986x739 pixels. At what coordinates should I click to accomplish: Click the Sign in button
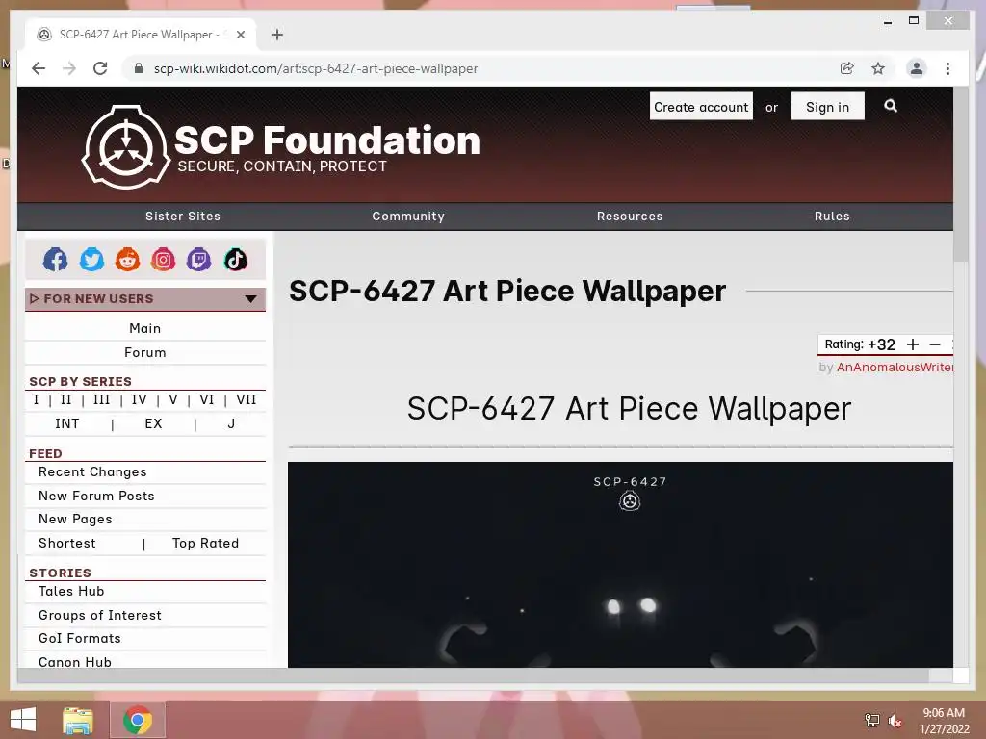click(x=827, y=107)
